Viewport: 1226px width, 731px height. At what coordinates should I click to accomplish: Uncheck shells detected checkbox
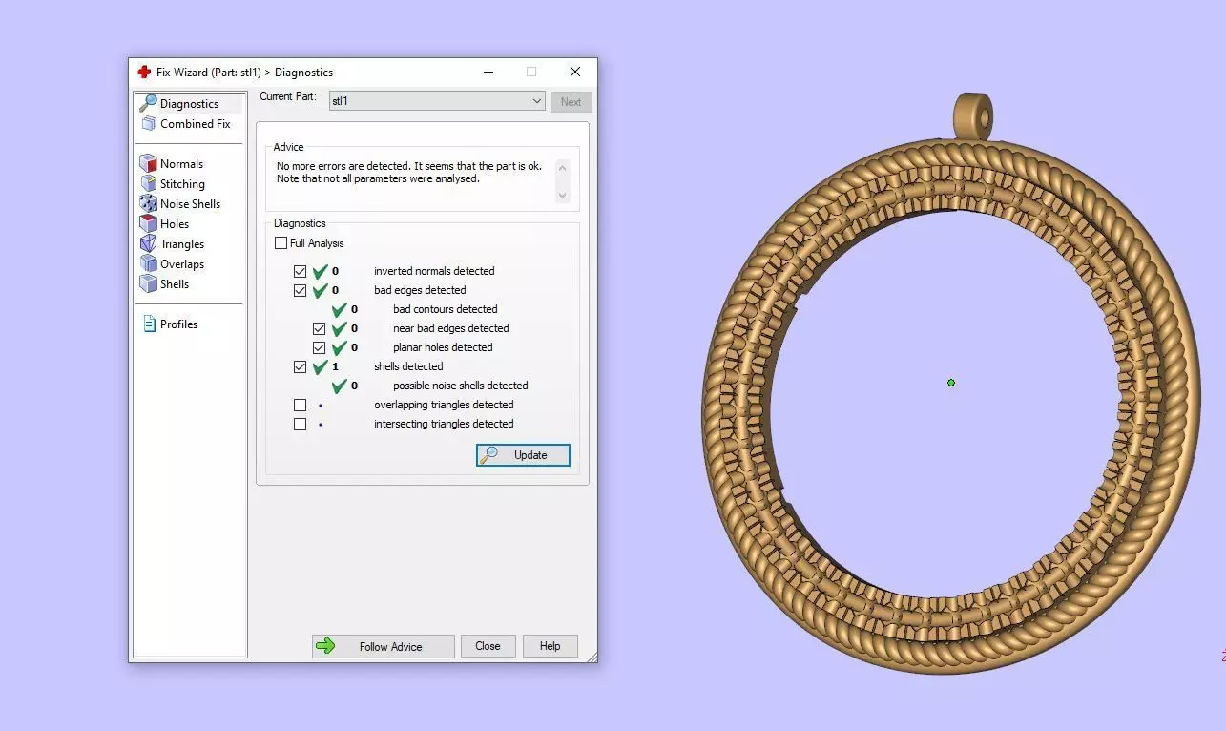click(x=300, y=366)
